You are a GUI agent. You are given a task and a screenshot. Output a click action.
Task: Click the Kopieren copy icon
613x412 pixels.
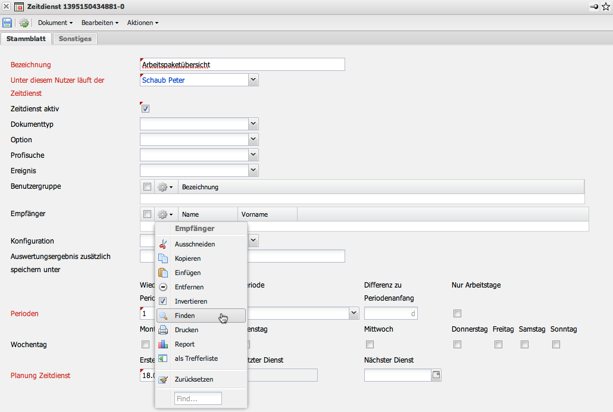pyautogui.click(x=163, y=258)
